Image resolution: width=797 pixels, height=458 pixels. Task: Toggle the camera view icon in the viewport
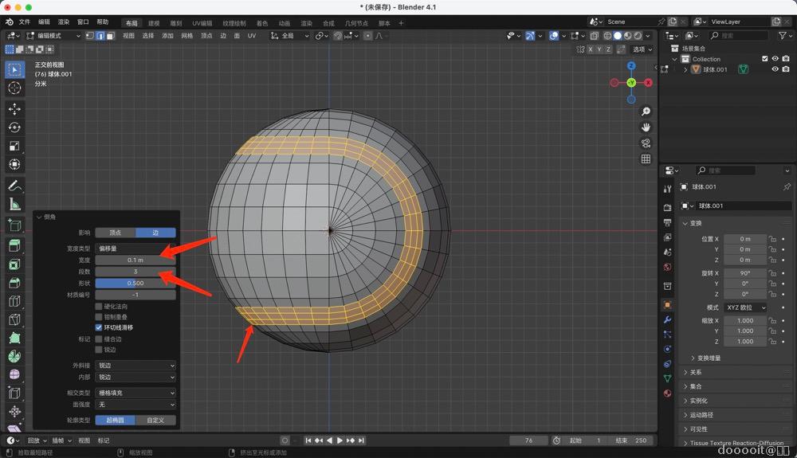646,143
